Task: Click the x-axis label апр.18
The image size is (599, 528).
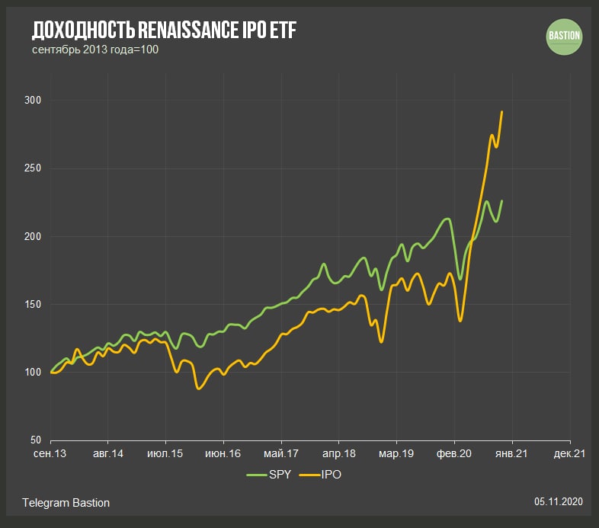Action: click(339, 453)
